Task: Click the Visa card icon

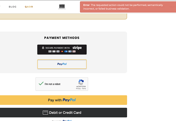Action: (x=58, y=52)
